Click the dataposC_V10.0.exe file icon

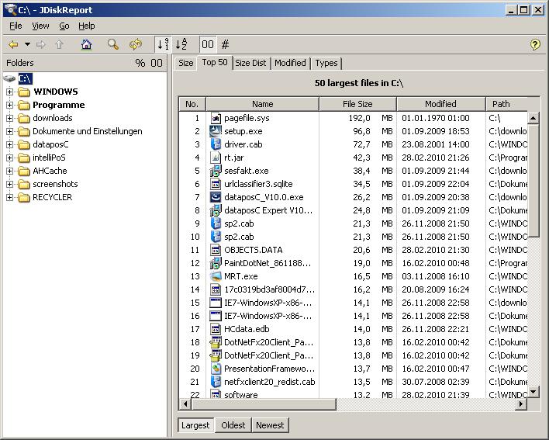(216, 197)
